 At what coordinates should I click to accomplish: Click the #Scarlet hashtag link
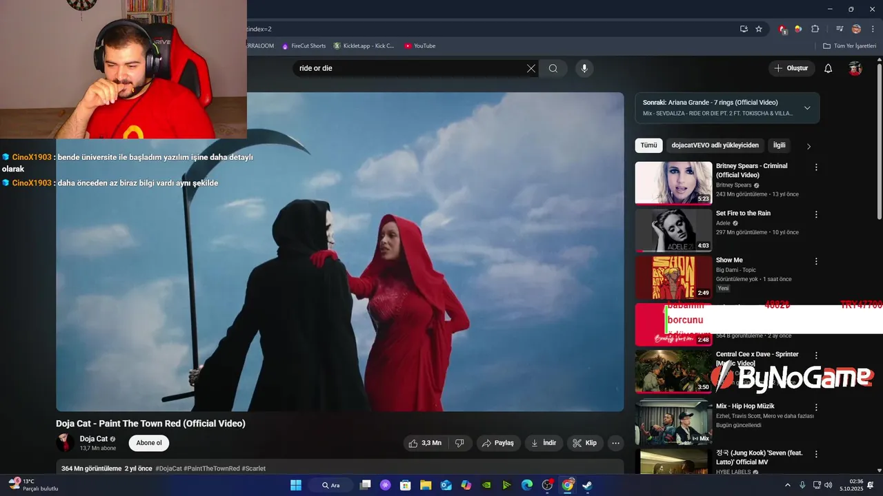click(253, 468)
